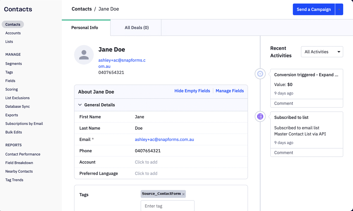Click the Last Name value Doe
The image size is (353, 211).
point(139,128)
